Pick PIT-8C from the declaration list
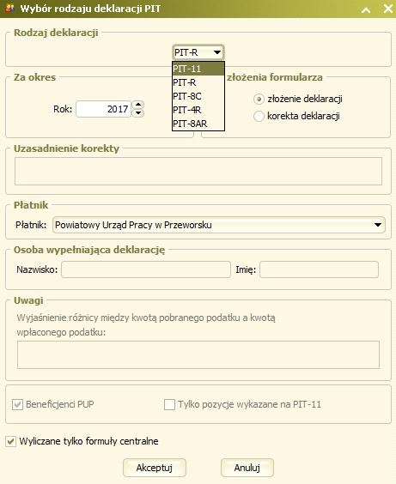The height and width of the screenshot is (484, 396). coord(198,96)
